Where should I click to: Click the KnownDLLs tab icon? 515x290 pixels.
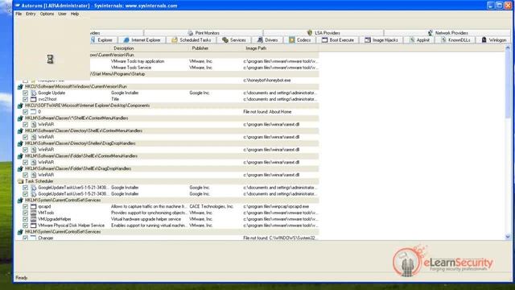click(443, 39)
